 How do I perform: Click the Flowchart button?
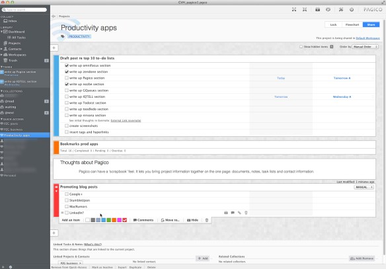tap(352, 24)
